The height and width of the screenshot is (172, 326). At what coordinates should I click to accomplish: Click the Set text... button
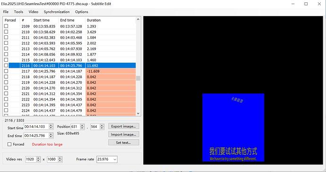[x=123, y=142]
